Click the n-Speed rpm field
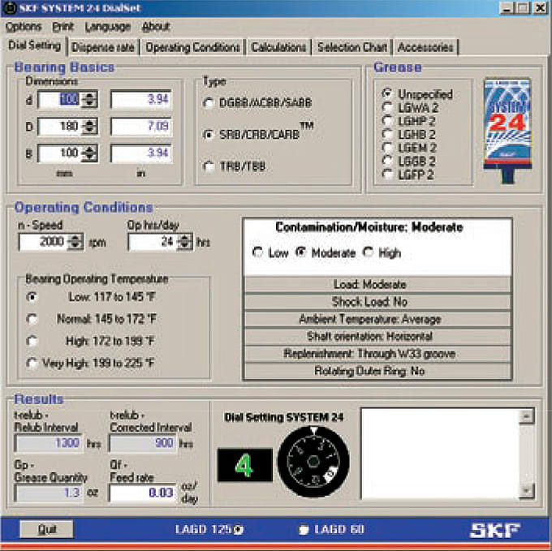 point(42,242)
